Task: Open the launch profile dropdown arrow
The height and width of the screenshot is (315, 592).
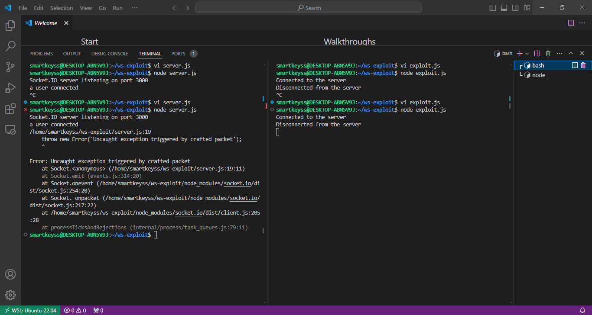Action: click(527, 54)
